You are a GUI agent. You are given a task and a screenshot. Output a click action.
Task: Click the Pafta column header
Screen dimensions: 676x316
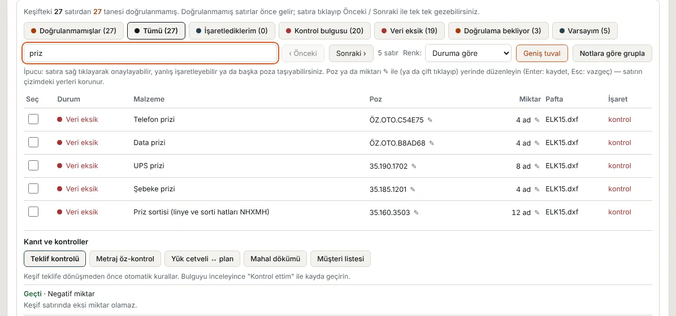[x=554, y=99]
